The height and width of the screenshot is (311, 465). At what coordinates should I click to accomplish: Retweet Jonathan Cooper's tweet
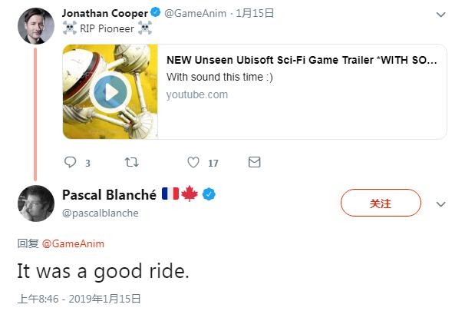pos(131,162)
